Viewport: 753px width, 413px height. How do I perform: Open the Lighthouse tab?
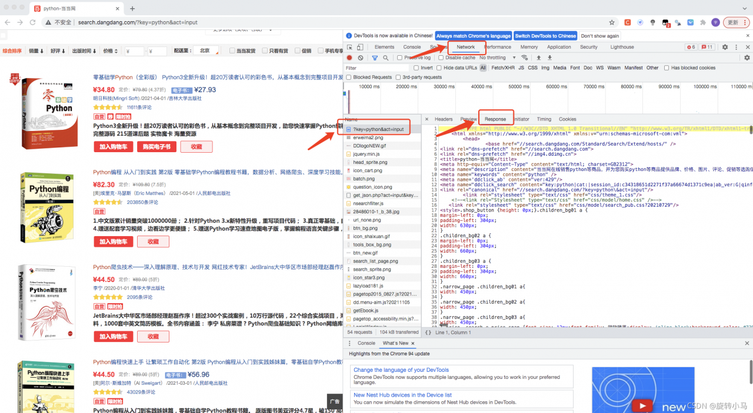[622, 47]
